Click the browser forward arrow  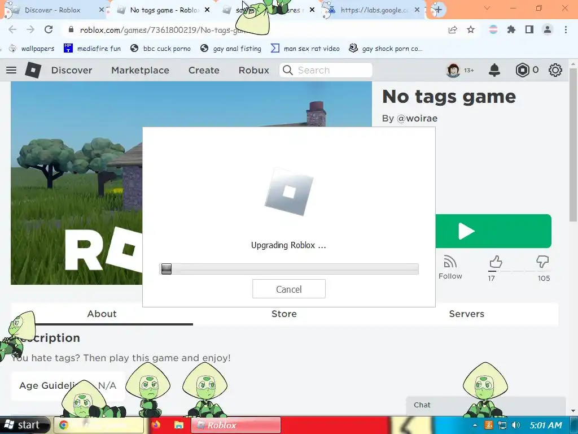pyautogui.click(x=30, y=29)
